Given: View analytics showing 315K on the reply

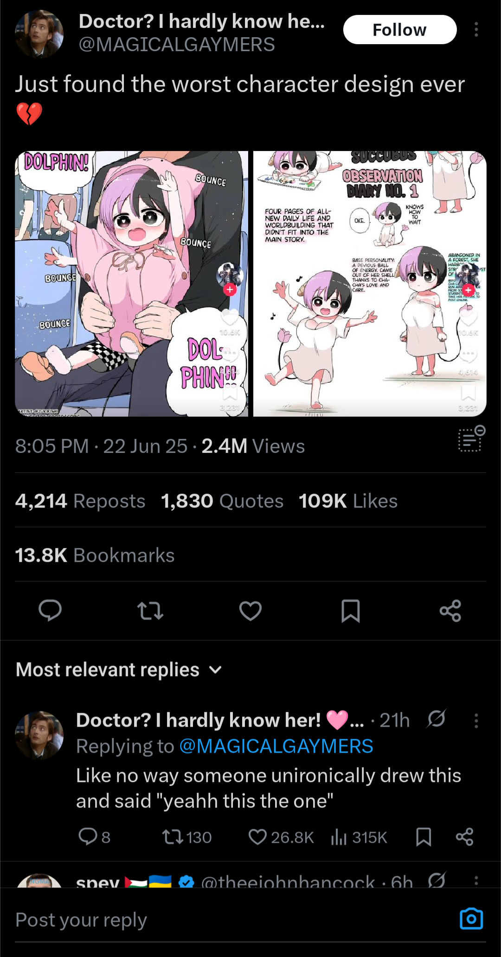Looking at the screenshot, I should (359, 837).
